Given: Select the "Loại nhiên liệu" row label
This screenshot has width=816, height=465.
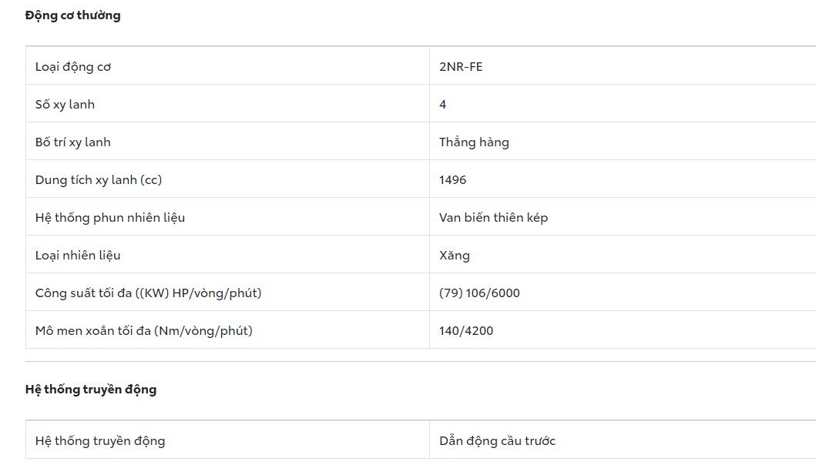Looking at the screenshot, I should click(78, 256).
